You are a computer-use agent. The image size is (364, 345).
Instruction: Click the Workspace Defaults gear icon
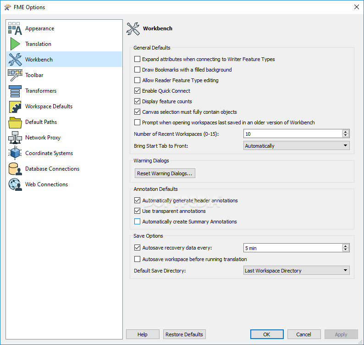pos(15,106)
